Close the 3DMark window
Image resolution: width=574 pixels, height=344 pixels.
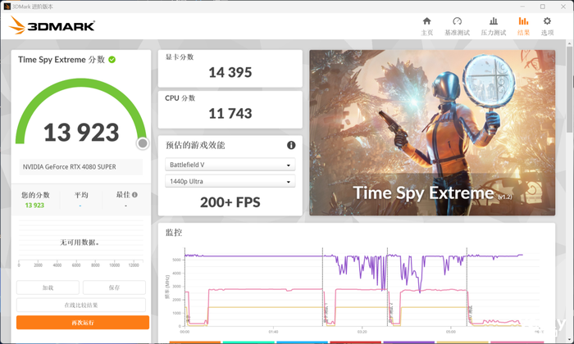coord(563,7)
